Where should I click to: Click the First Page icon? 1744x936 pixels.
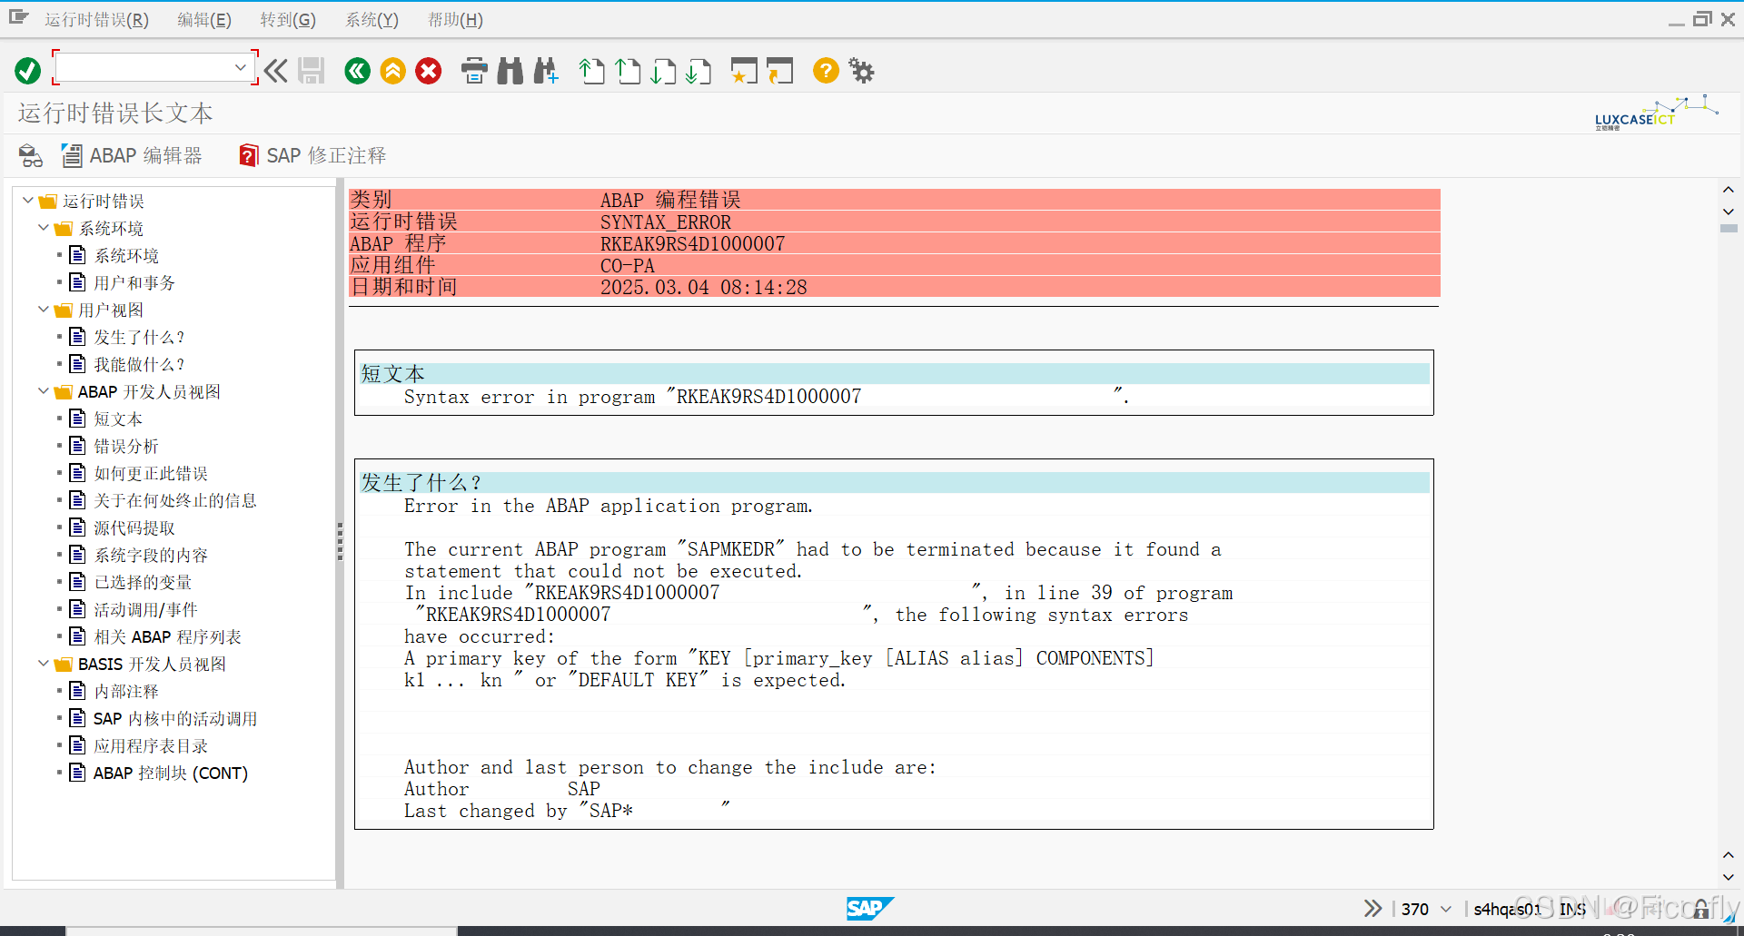[592, 71]
